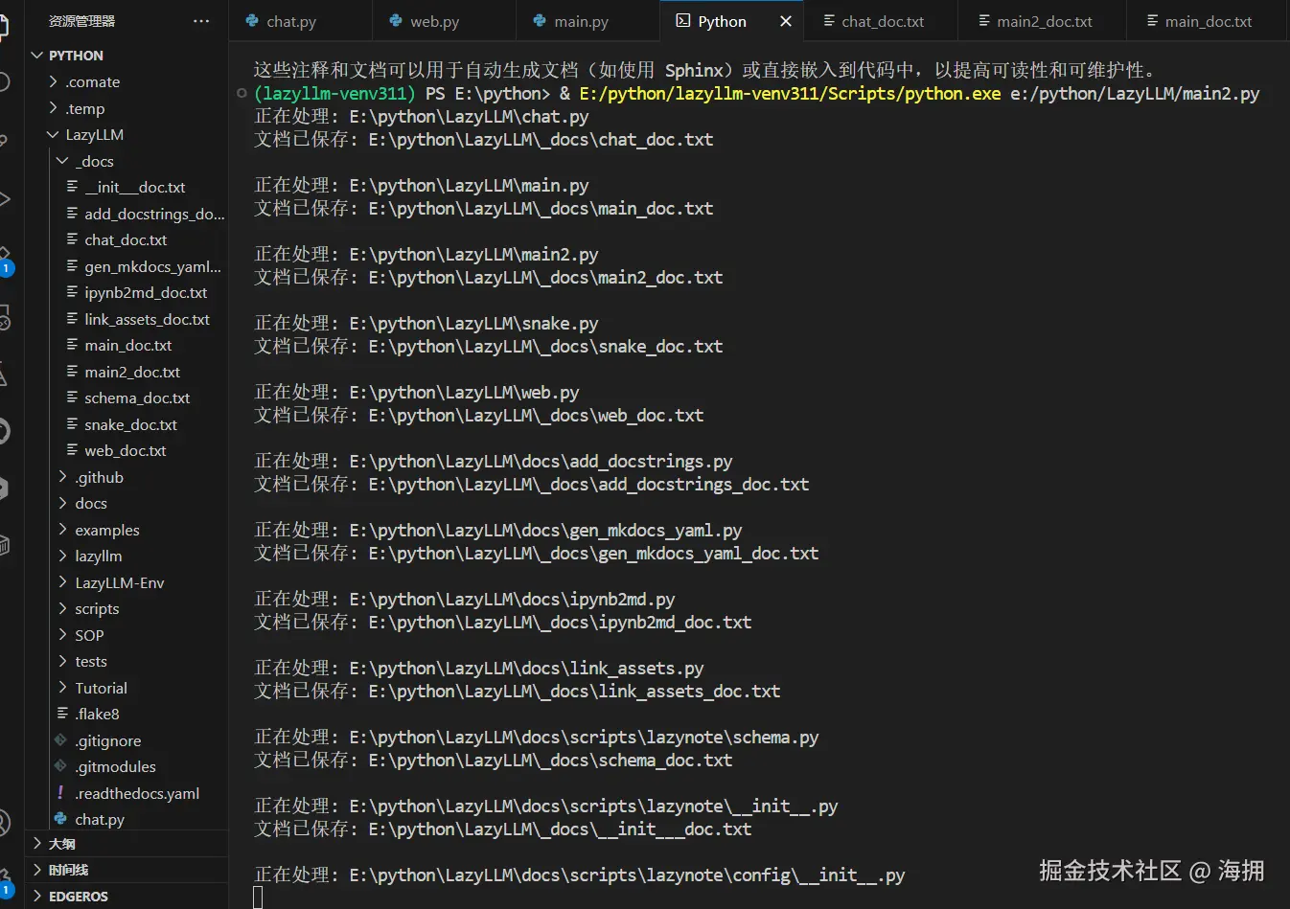
Task: Open the main_doc.txt editor tab
Action: [x=1206, y=20]
